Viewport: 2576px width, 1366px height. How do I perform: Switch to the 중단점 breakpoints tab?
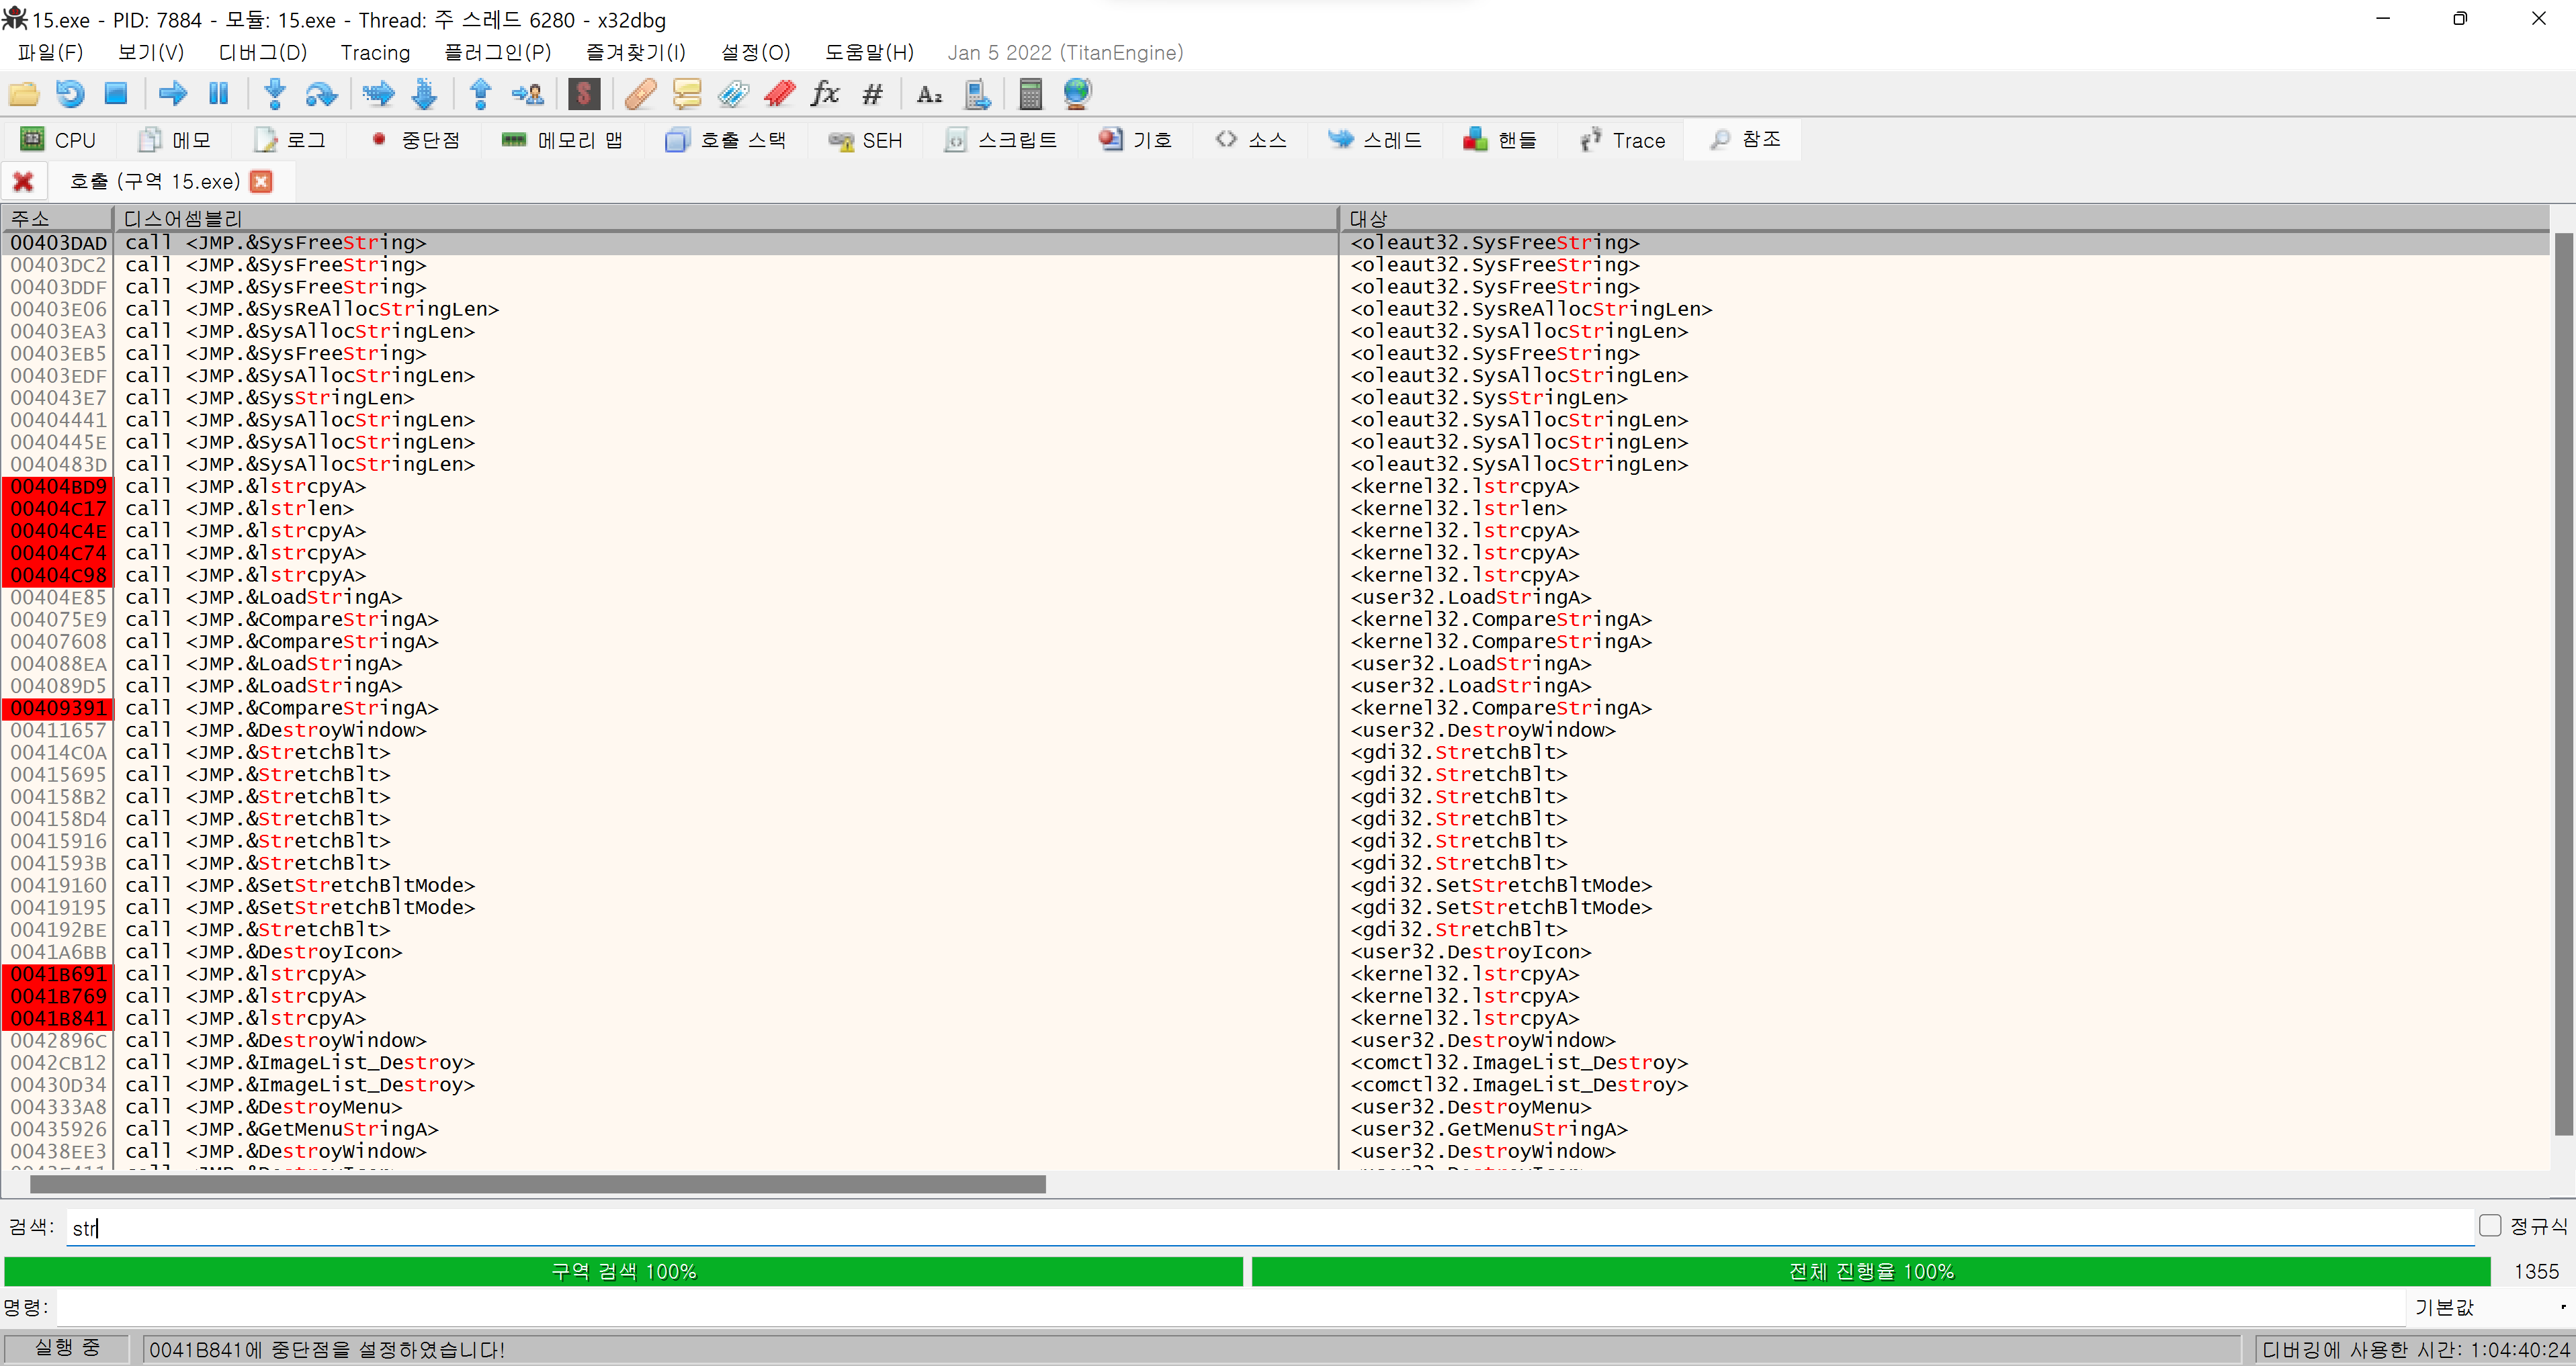tap(415, 140)
